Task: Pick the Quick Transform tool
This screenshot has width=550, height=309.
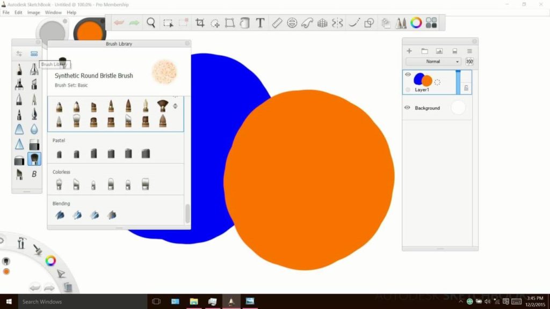Action: [x=215, y=23]
